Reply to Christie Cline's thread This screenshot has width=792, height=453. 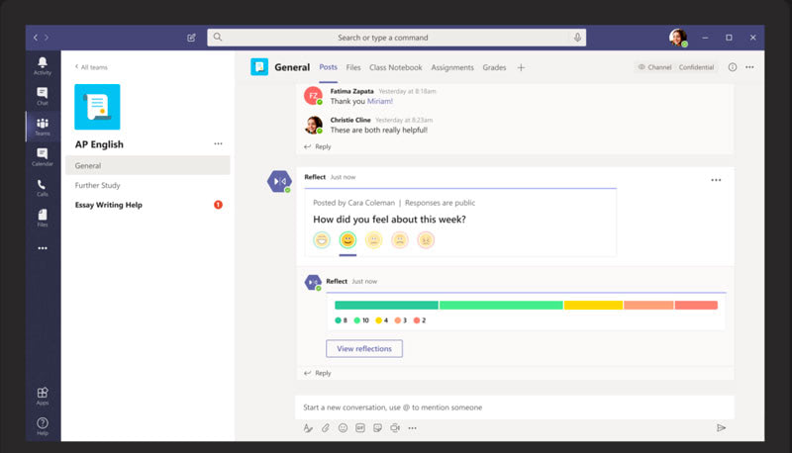(318, 146)
